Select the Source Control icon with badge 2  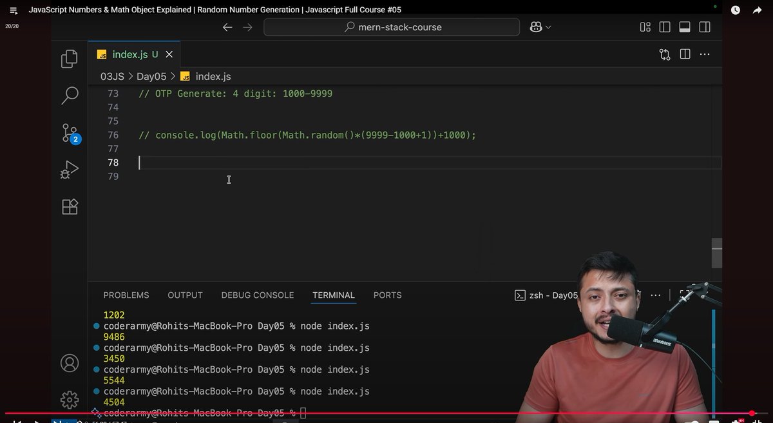click(69, 133)
